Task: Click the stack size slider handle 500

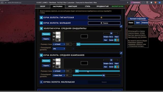Action: pyautogui.click(x=78, y=44)
